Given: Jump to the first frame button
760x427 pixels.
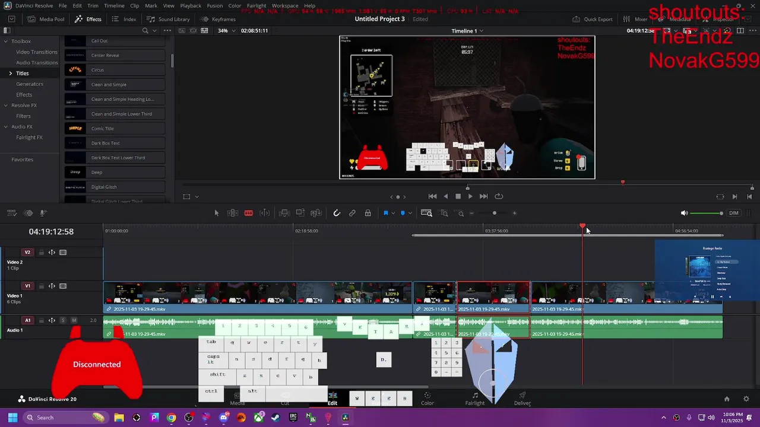Looking at the screenshot, I should coord(432,196).
